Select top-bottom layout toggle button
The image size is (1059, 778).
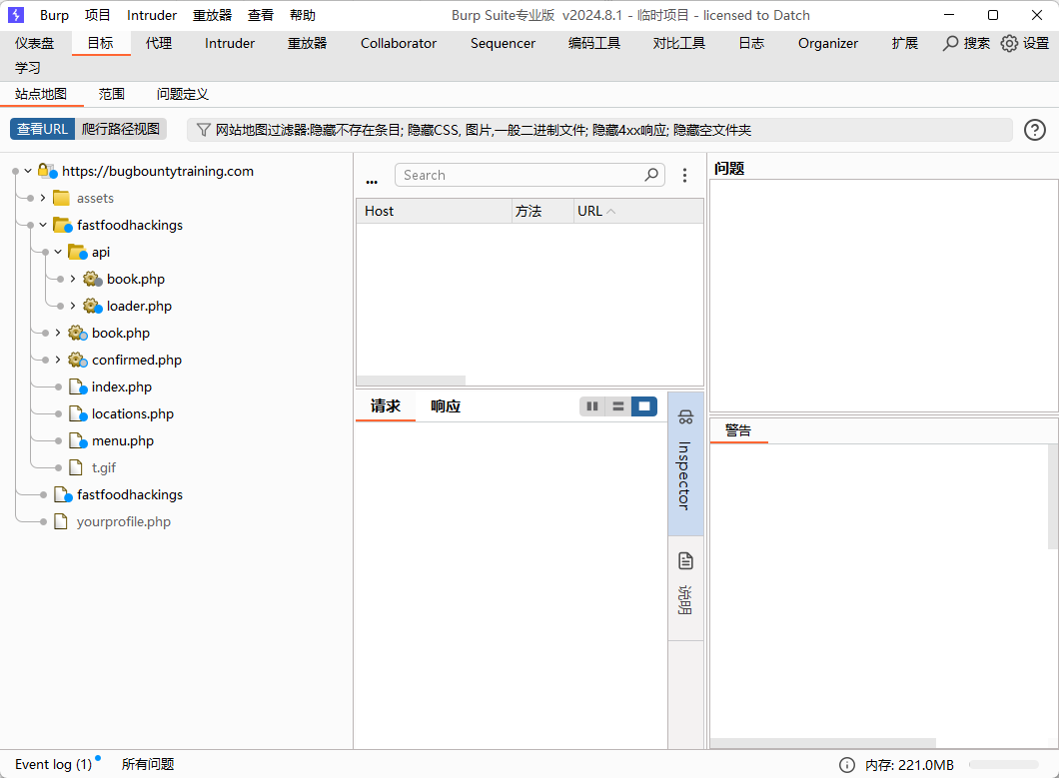coord(618,406)
